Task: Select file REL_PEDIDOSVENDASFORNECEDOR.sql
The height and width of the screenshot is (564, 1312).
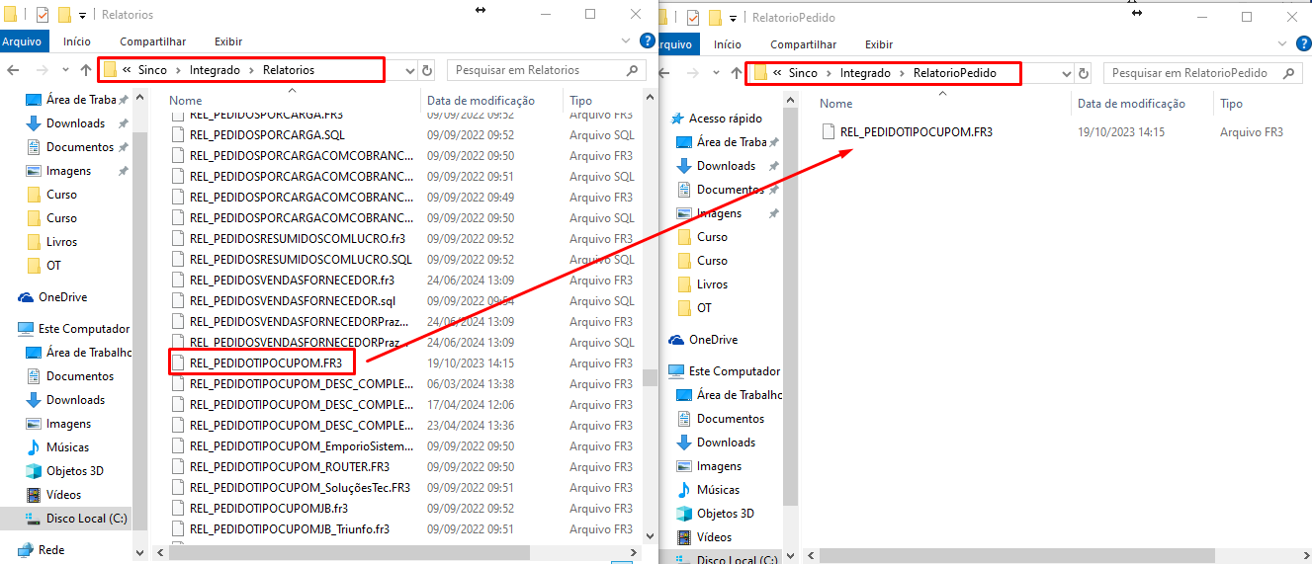Action: coord(293,301)
